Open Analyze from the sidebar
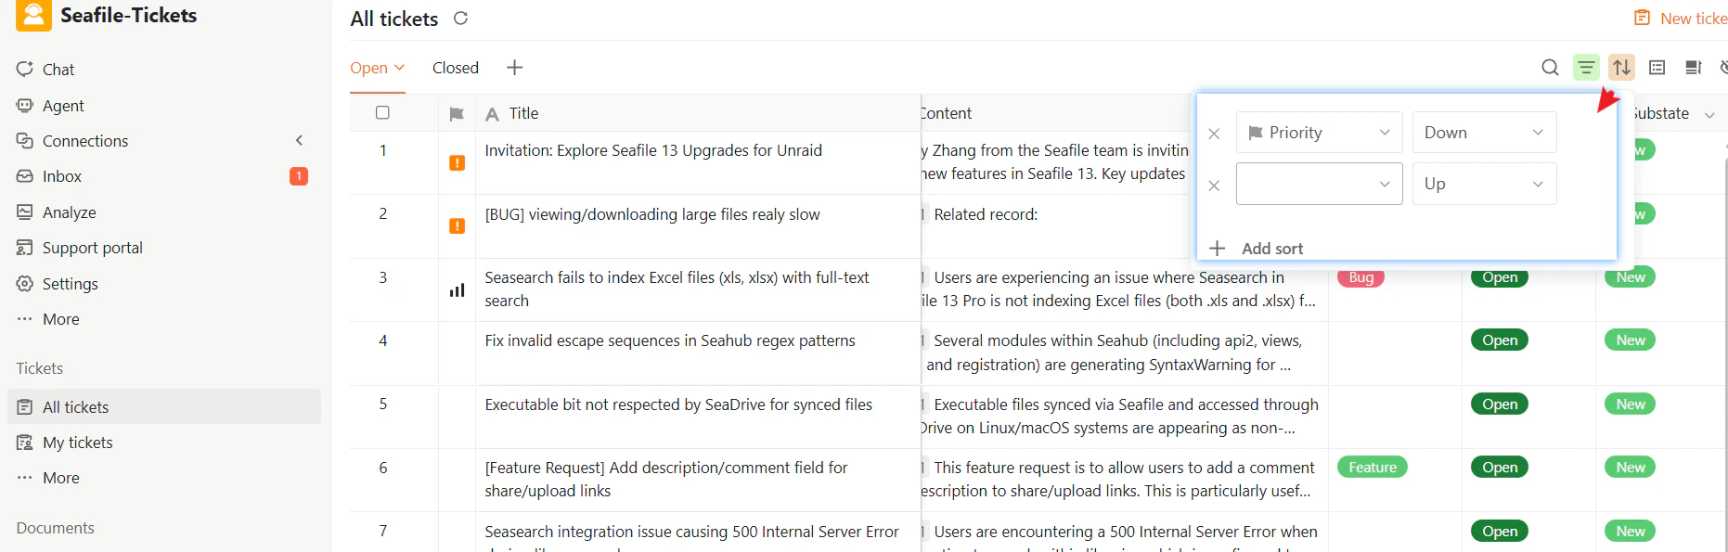This screenshot has height=552, width=1728. 69,212
